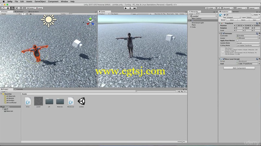261x146 pixels.
Task: Toggle scene audio speaker icon
Action: 27,14
